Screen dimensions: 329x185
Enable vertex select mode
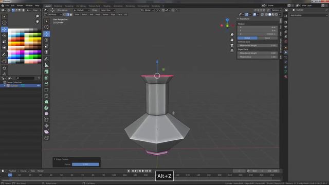click(x=65, y=14)
